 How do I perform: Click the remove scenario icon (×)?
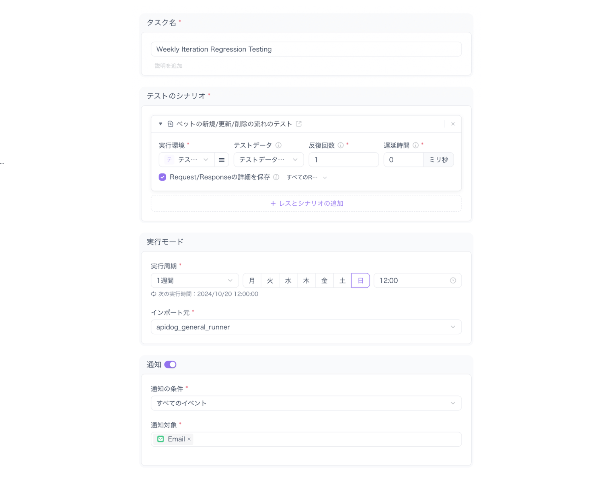coord(453,124)
